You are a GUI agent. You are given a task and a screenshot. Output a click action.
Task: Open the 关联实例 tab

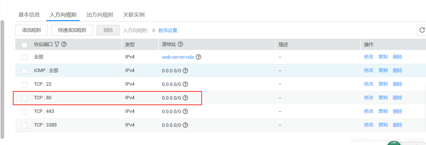coord(134,15)
